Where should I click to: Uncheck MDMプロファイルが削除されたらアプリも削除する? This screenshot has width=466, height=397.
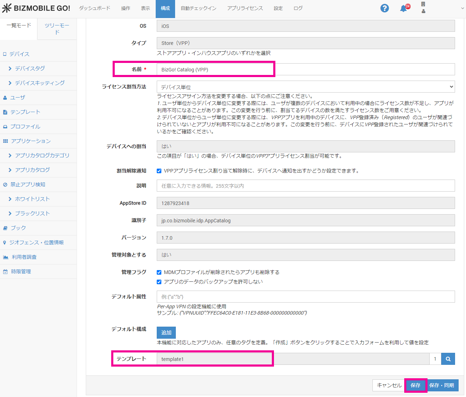(x=159, y=272)
